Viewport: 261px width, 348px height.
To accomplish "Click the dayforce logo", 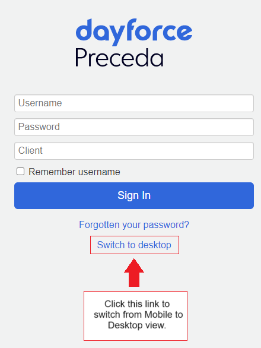I will pos(134,32).
